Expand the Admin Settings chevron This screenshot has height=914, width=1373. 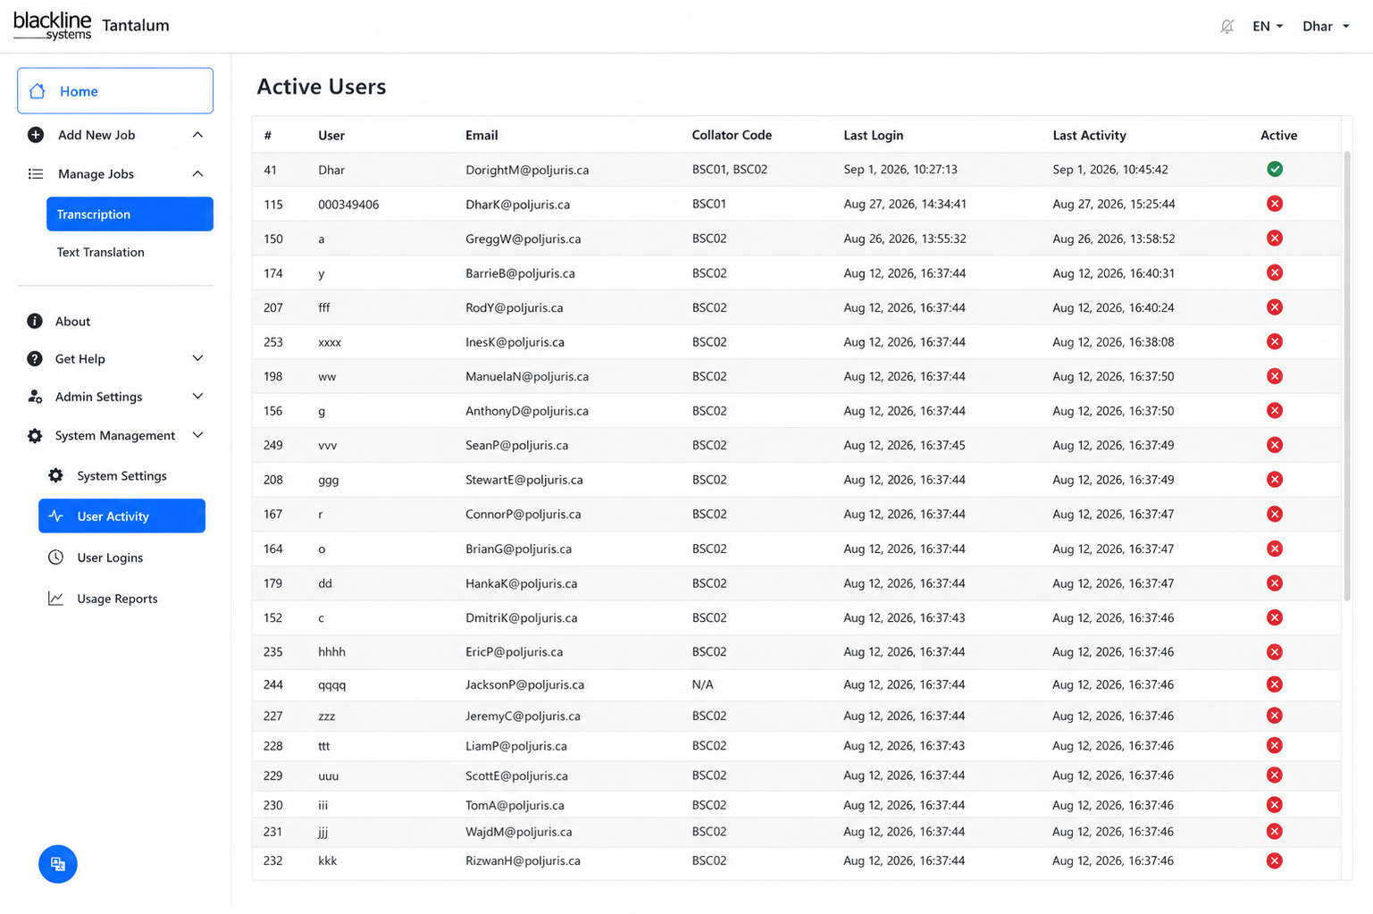coord(197,397)
